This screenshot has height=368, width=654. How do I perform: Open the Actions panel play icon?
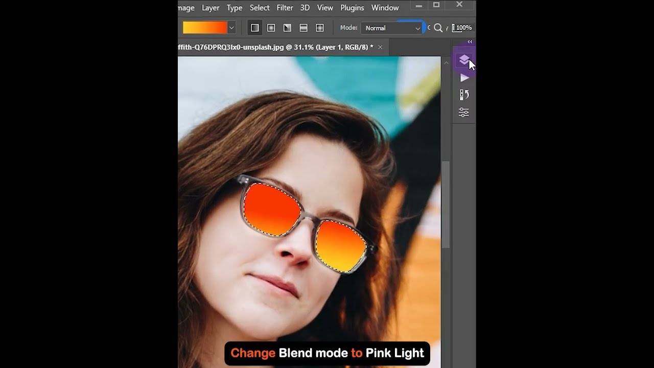[464, 78]
